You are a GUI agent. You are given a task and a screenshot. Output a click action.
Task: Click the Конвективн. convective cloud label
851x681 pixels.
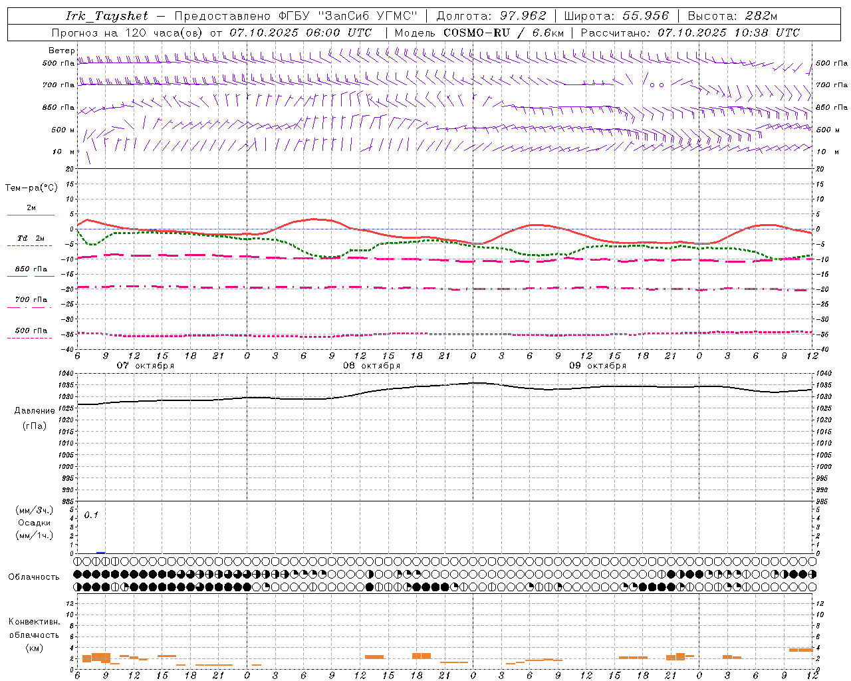click(34, 622)
